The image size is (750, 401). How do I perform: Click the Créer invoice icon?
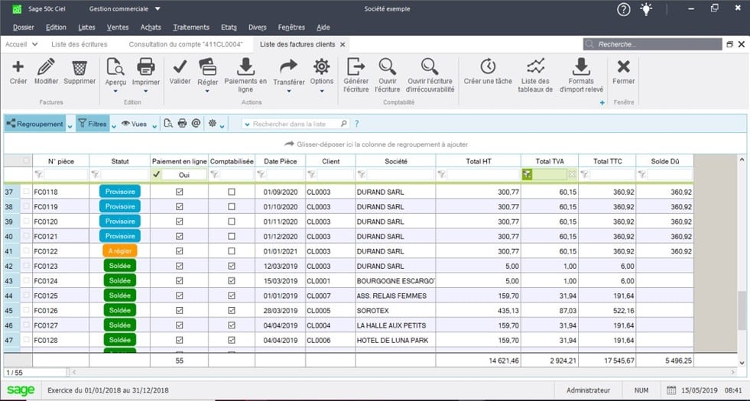pos(18,66)
